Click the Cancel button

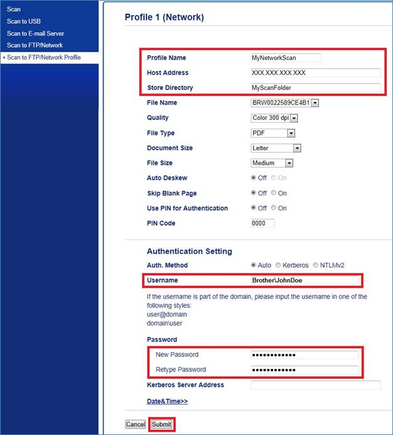pos(135,424)
